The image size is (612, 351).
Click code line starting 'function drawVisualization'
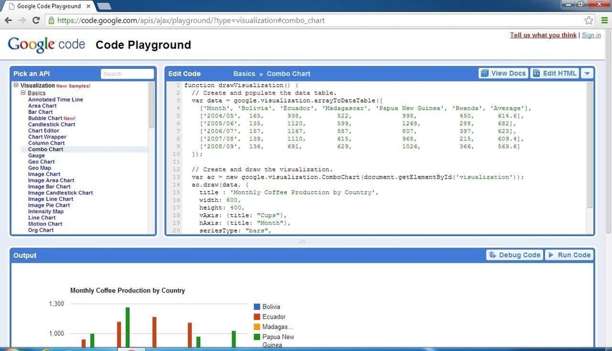241,85
